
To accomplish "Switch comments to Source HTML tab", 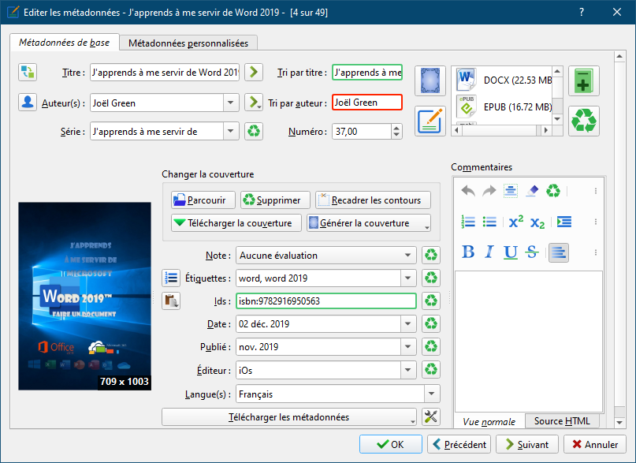I will (562, 421).
